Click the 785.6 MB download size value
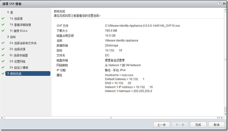The width and height of the screenshot is (228, 131). click(x=111, y=30)
